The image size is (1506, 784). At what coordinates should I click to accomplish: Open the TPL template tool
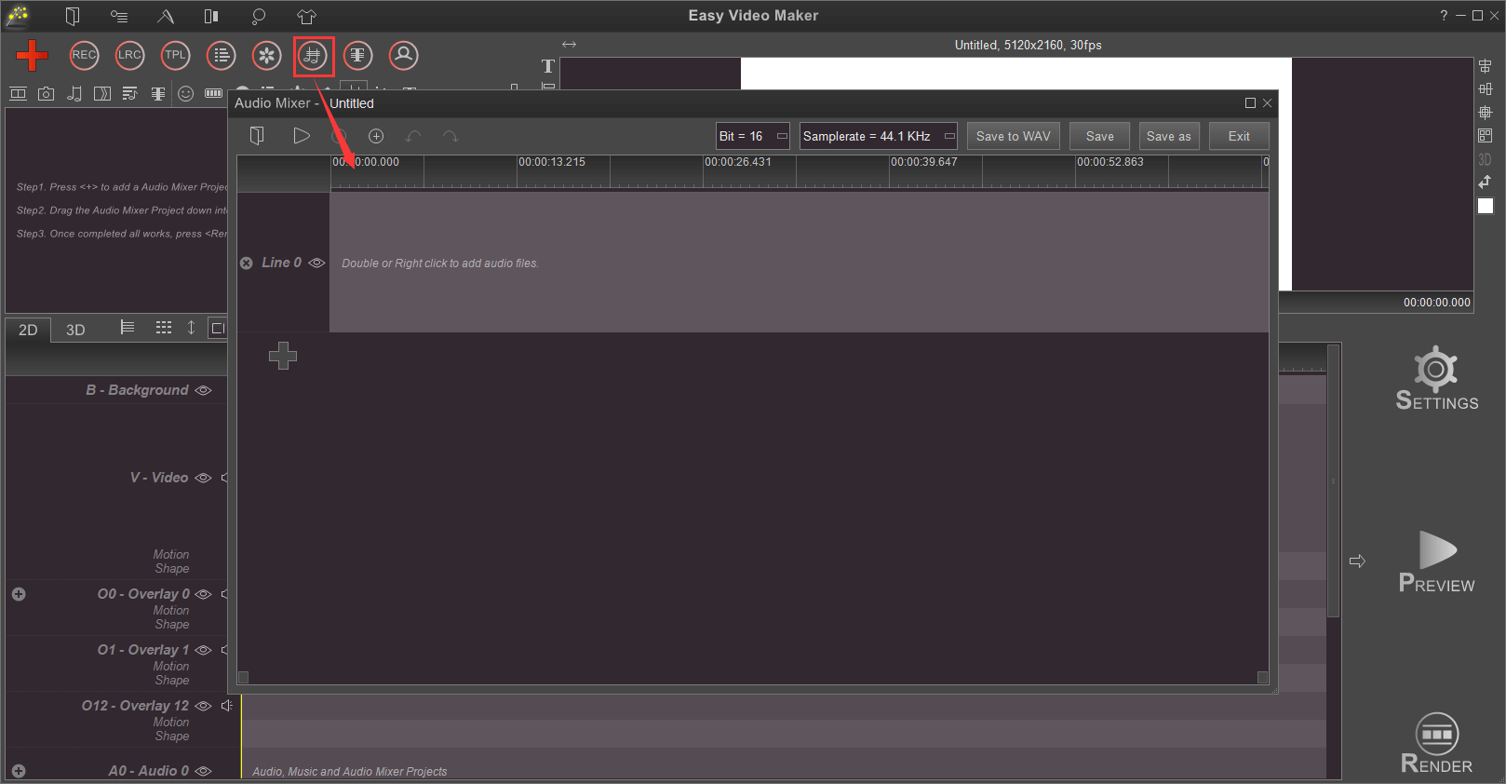click(x=175, y=55)
